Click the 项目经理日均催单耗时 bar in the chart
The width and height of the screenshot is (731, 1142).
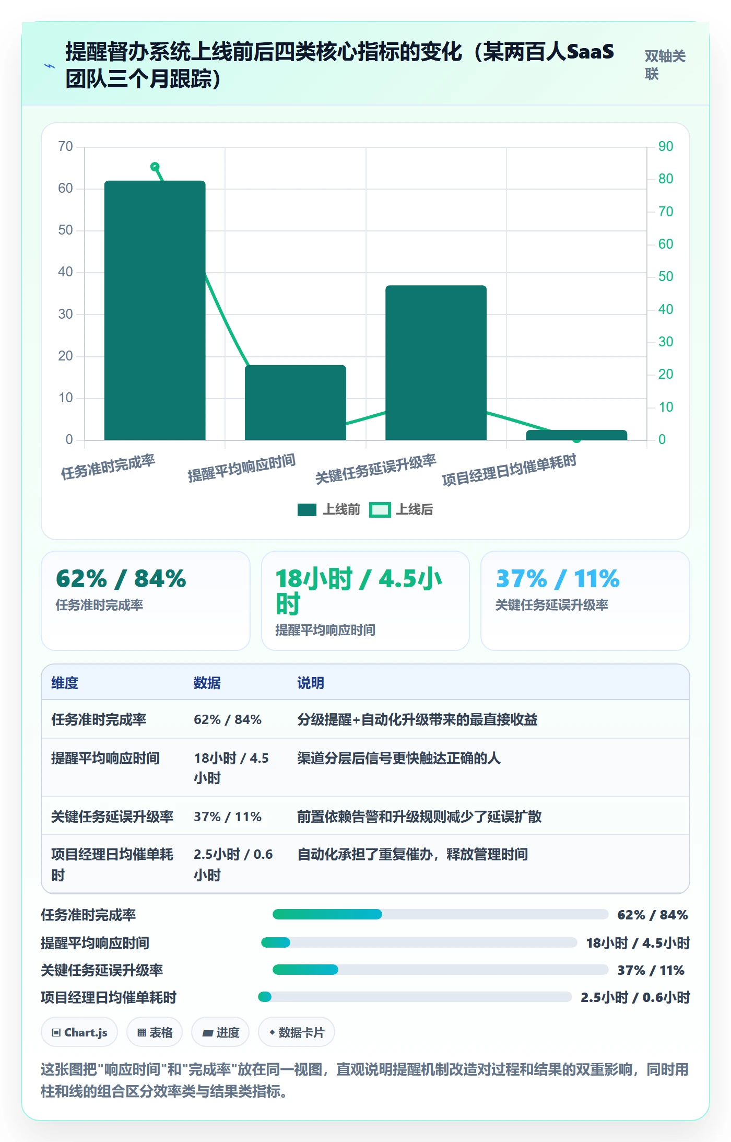(x=576, y=435)
